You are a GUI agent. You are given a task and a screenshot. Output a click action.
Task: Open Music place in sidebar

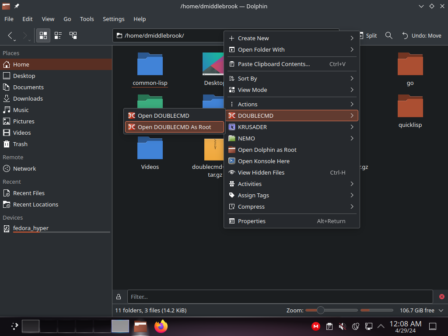(56, 110)
